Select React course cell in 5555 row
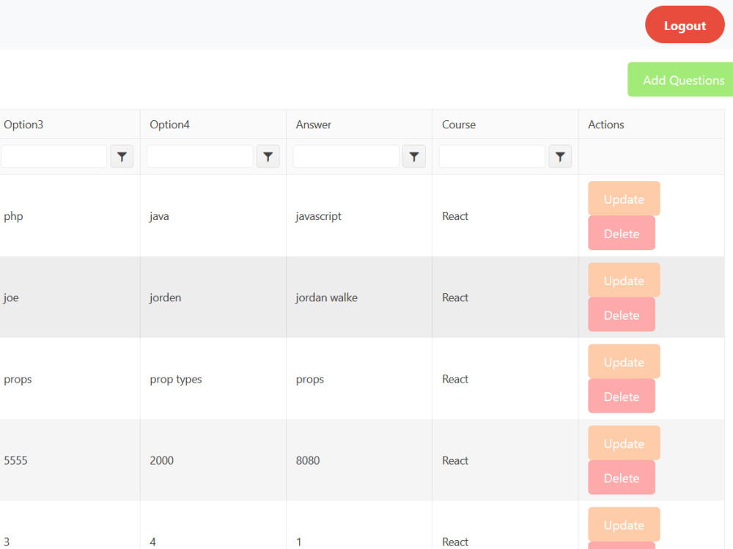 click(505, 460)
